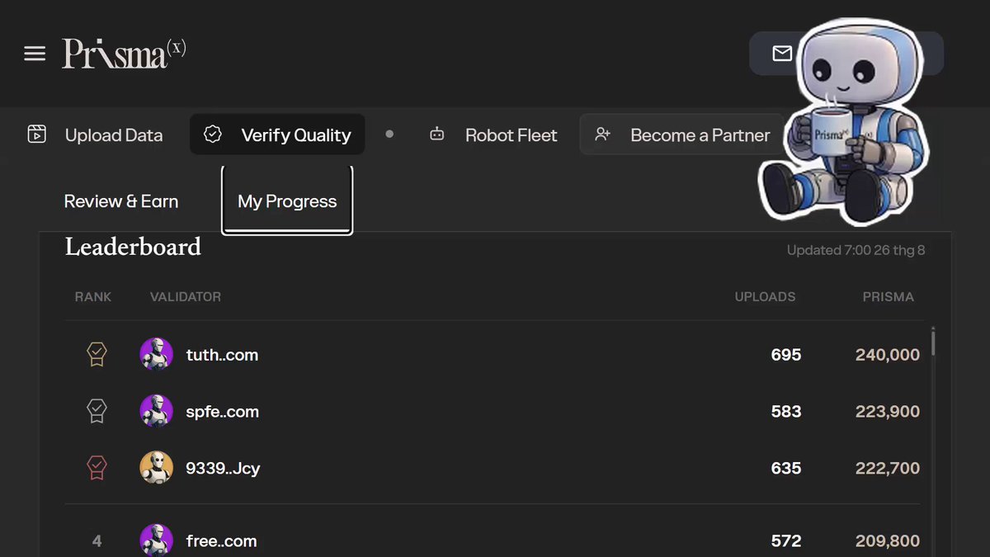Click the bronze rank medal for 9339..Jcy
The height and width of the screenshot is (557, 990).
click(97, 468)
